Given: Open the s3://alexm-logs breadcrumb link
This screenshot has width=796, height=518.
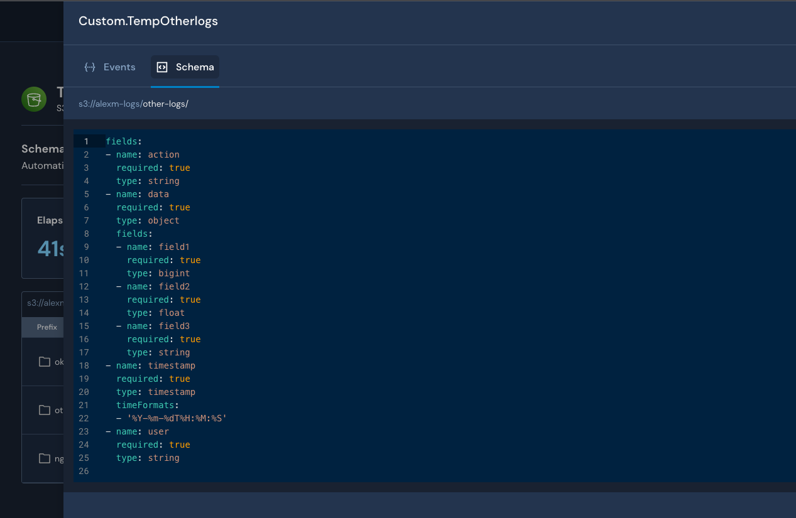Looking at the screenshot, I should click(x=110, y=104).
